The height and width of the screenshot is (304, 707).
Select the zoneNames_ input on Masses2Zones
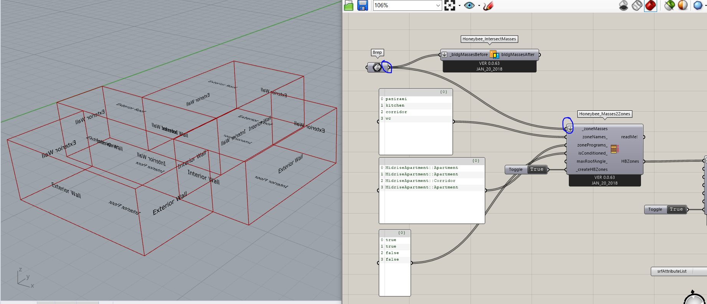click(x=595, y=137)
